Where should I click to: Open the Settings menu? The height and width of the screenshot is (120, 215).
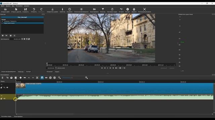click(19, 6)
